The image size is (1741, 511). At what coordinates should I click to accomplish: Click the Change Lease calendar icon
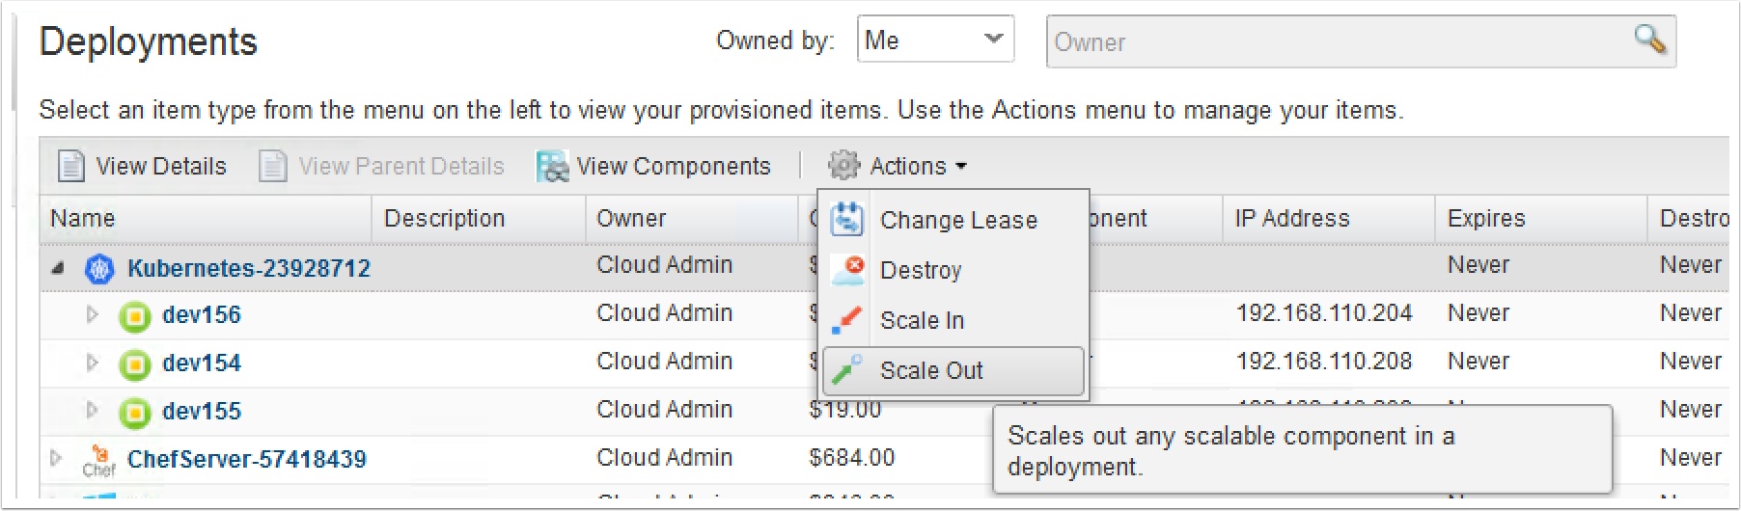pos(846,219)
